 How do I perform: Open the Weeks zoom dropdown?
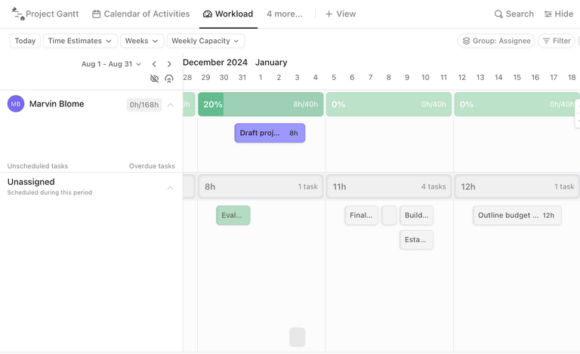[x=141, y=41]
